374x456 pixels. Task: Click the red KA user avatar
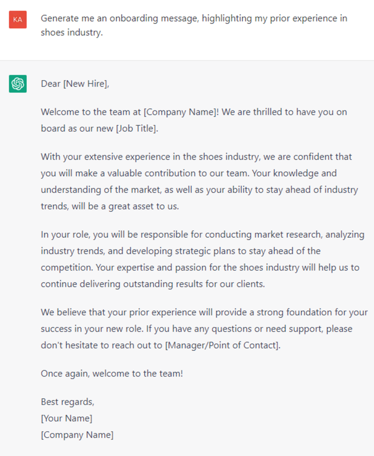(x=18, y=20)
